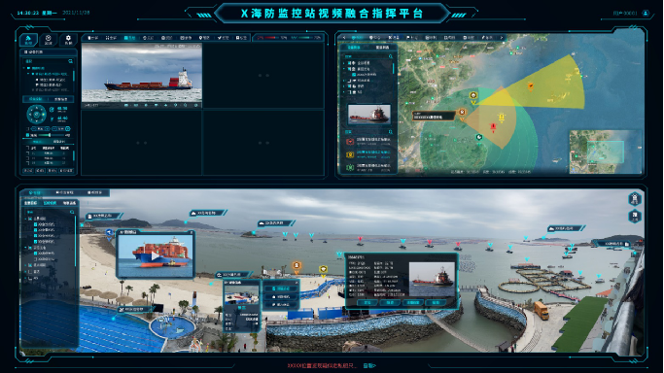Viewport: 664px width, 373px height.
Task: Tick the first row checkbox in preset table
Action: [x=28, y=153]
